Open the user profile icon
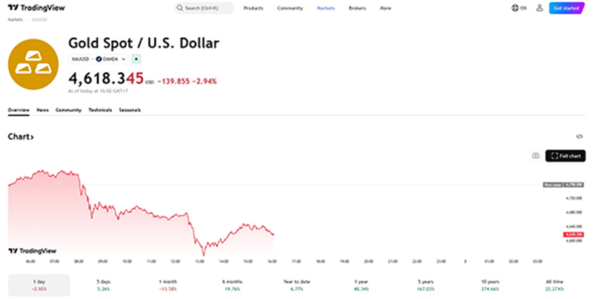Image resolution: width=593 pixels, height=299 pixels. click(539, 8)
